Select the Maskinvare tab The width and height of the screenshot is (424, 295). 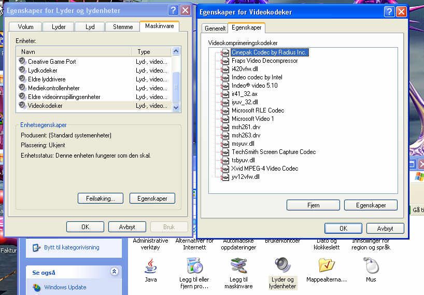pos(160,26)
